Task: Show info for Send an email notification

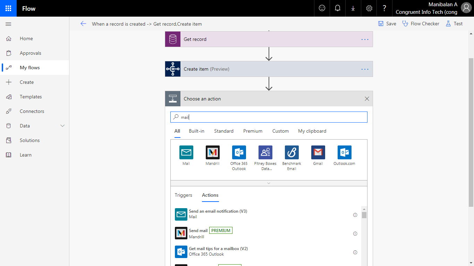Action: (355, 215)
